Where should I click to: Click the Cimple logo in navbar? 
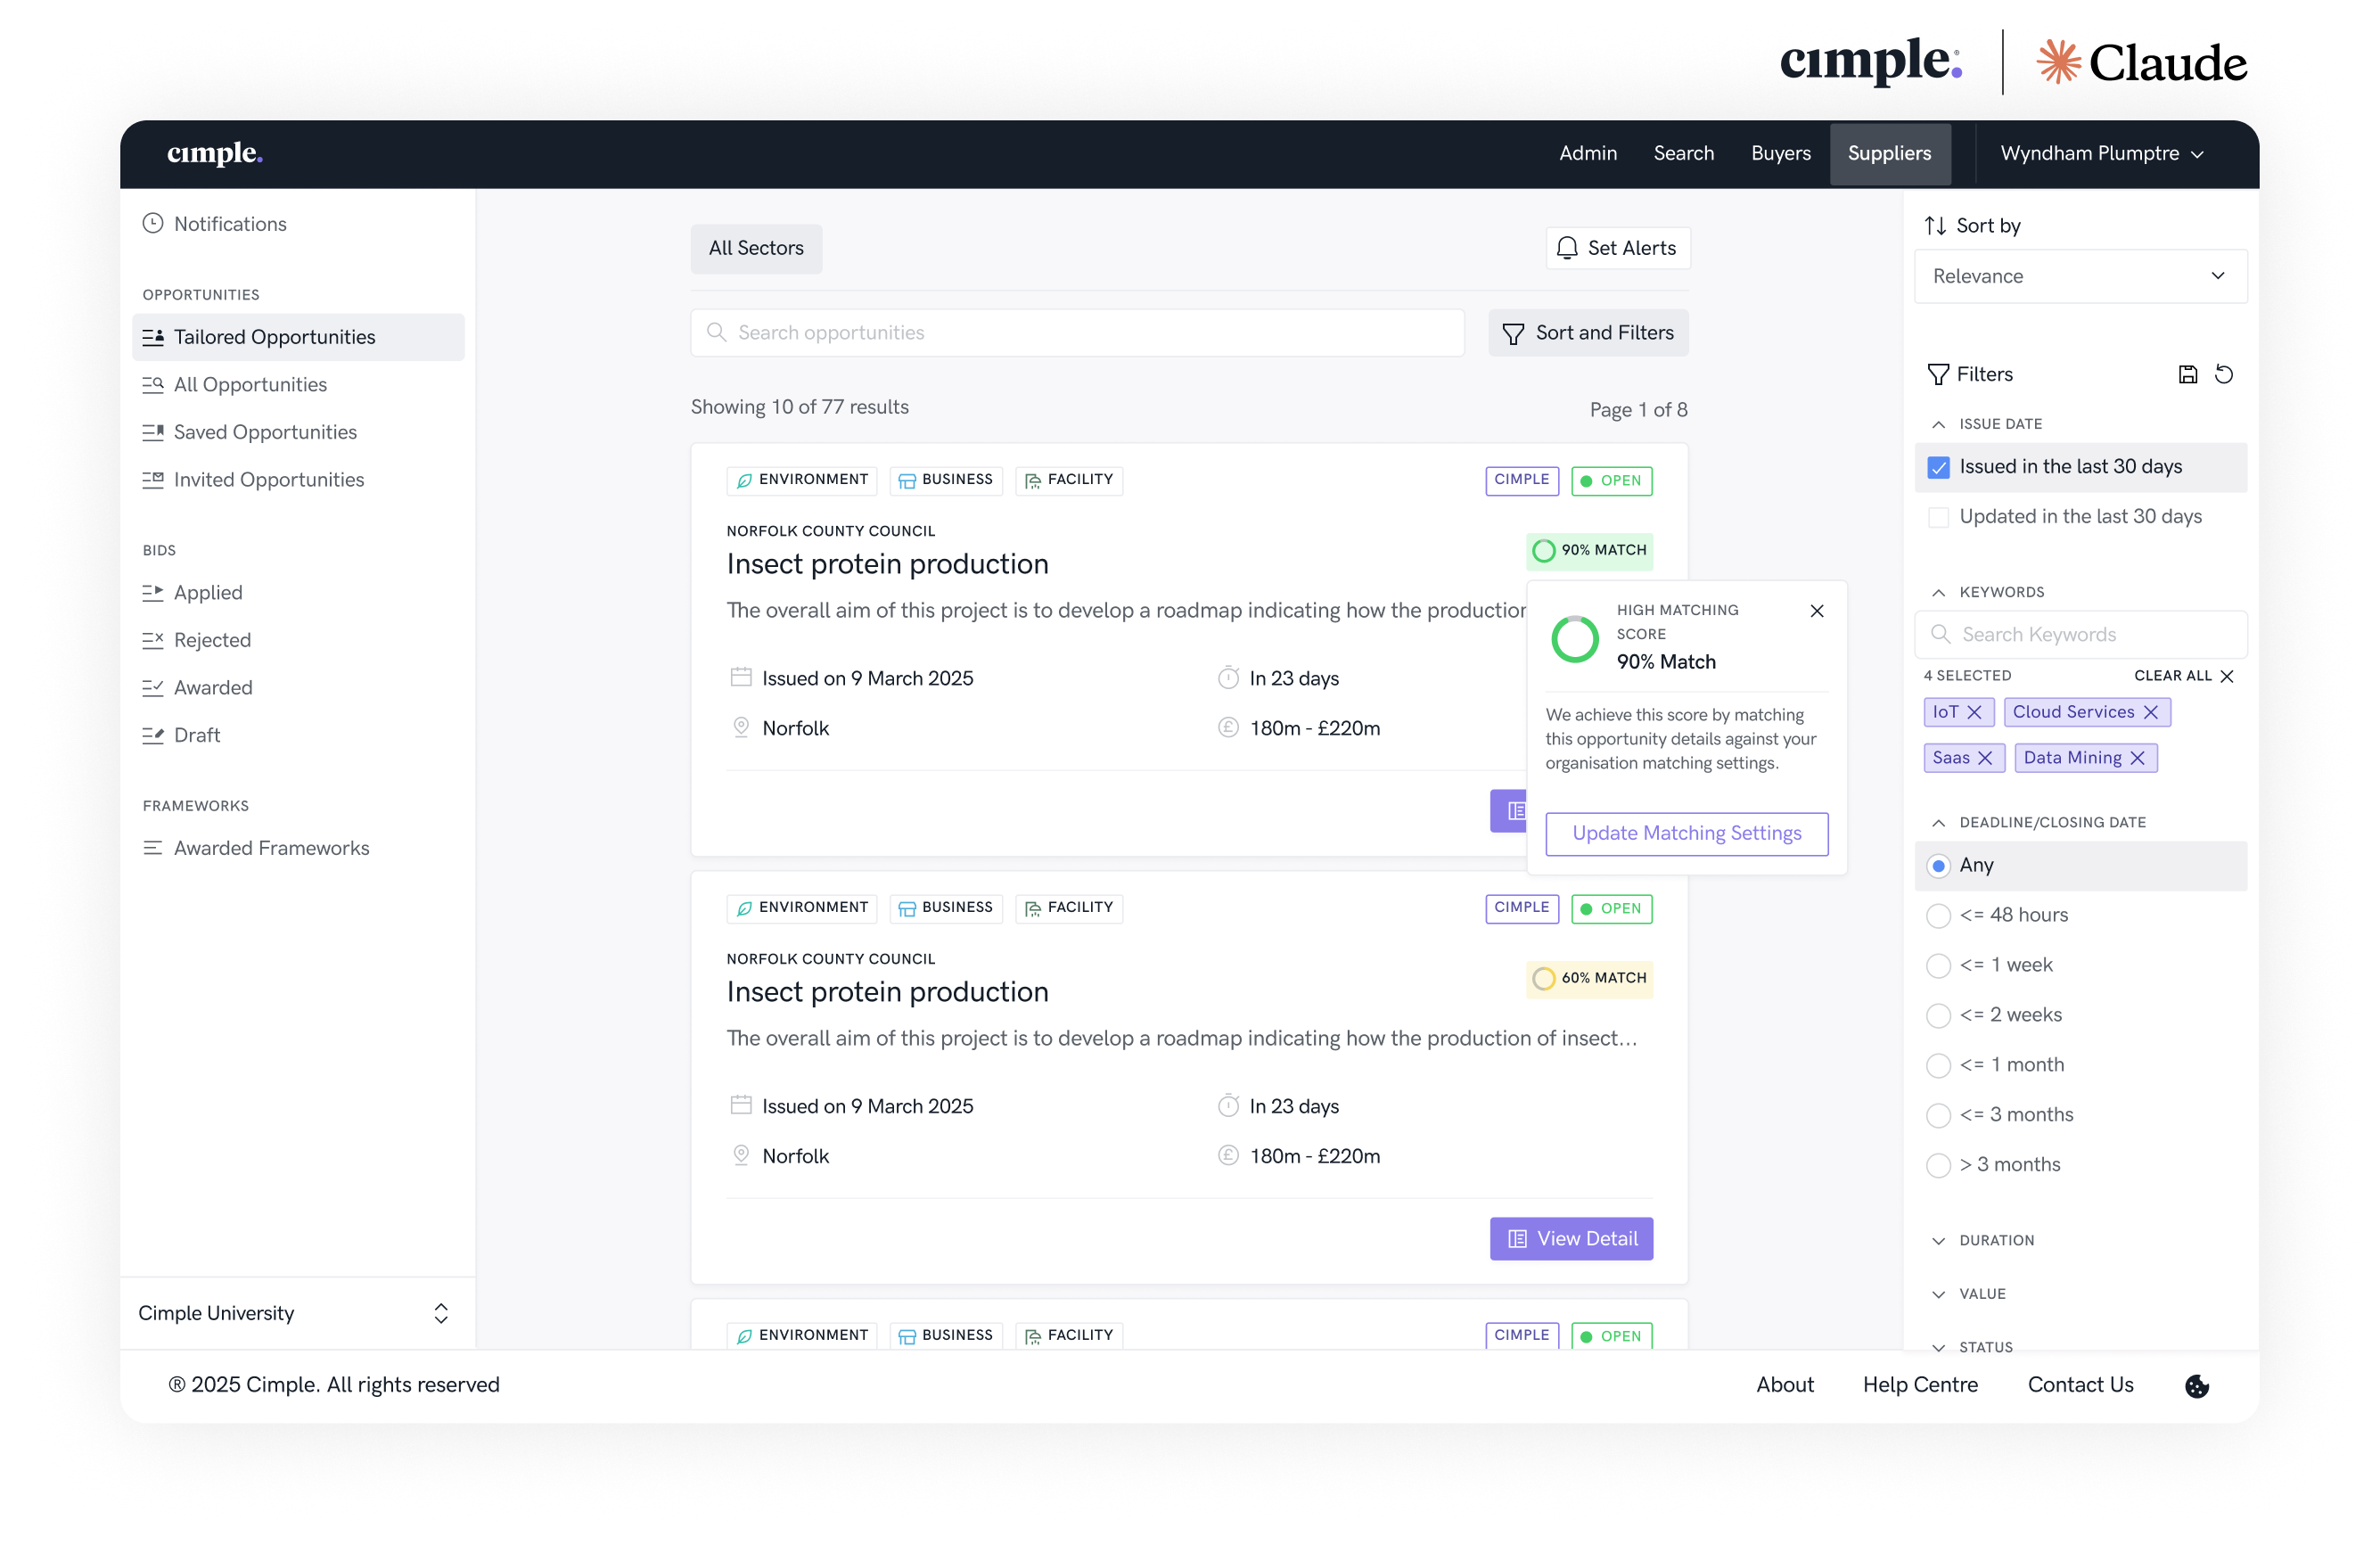point(215,153)
